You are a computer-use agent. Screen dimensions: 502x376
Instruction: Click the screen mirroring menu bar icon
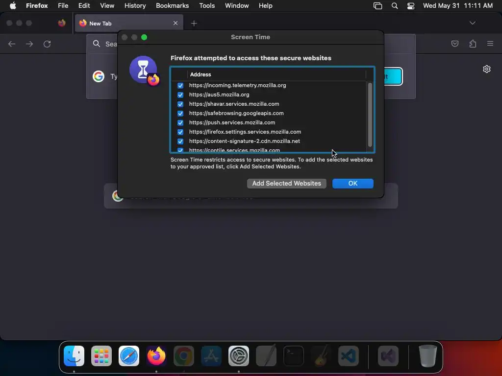[378, 6]
